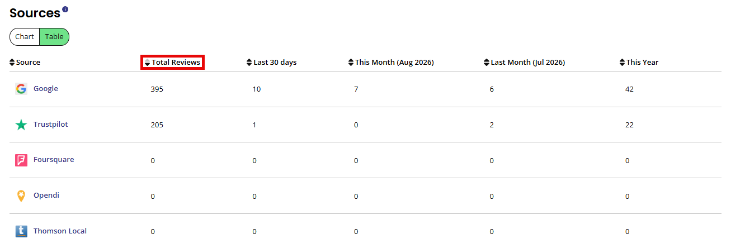Switch to Chart view

[25, 37]
